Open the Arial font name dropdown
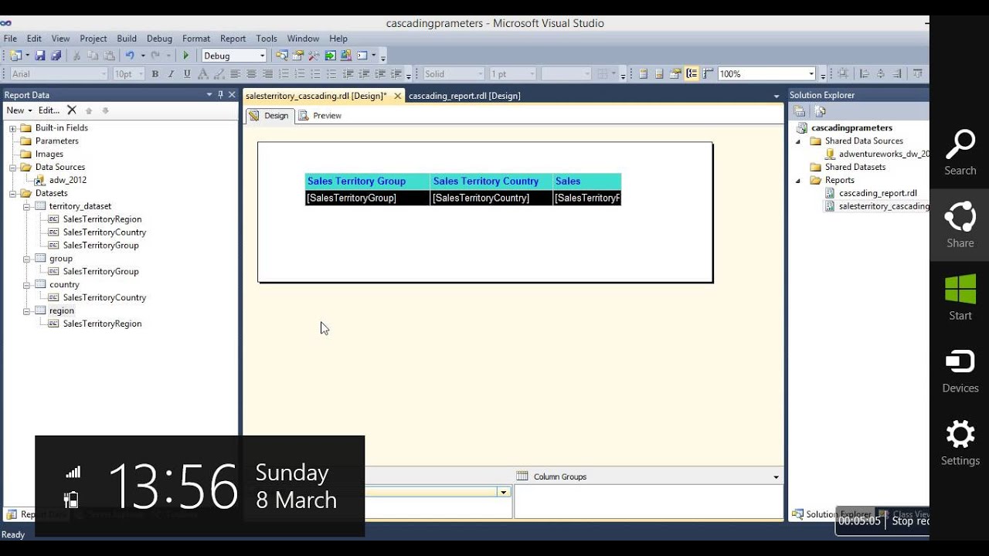989x556 pixels. click(104, 74)
